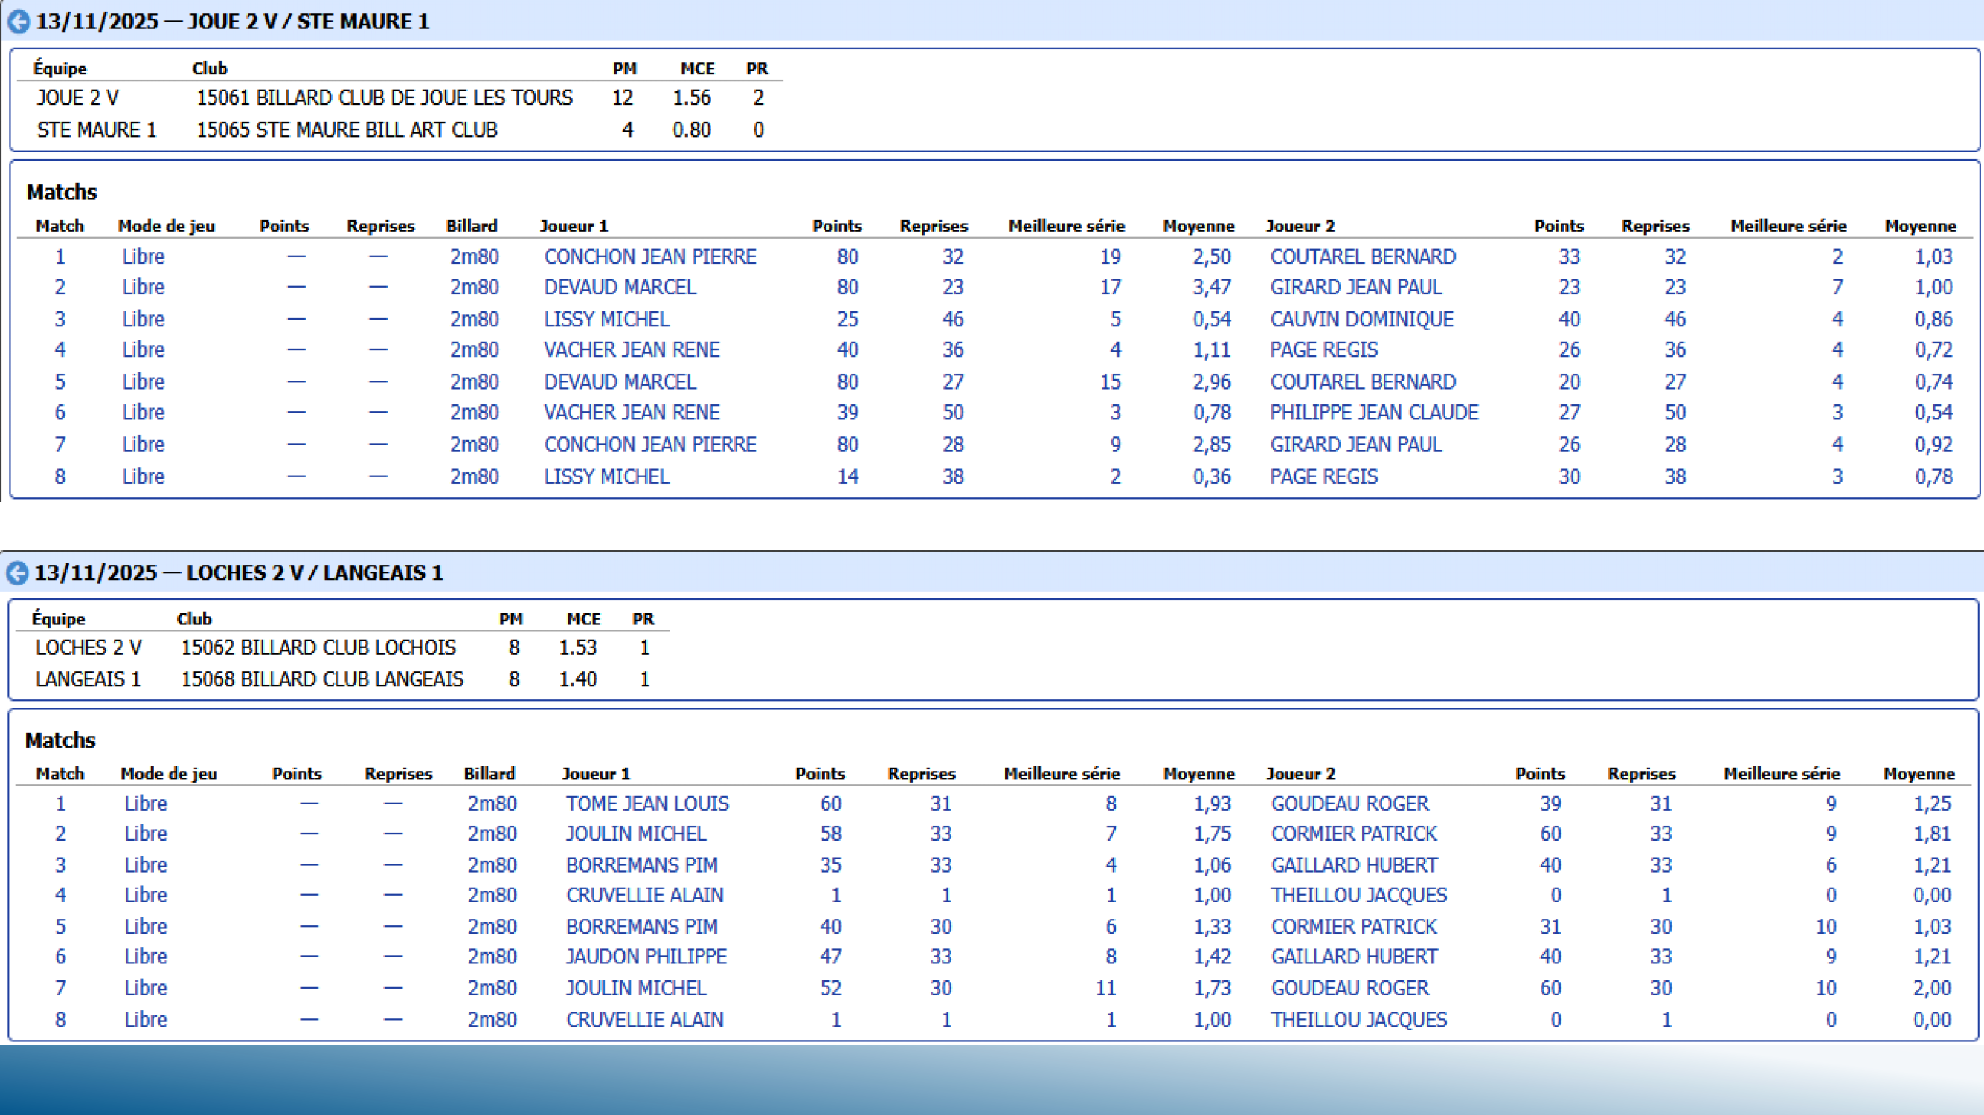Click Joueur 2 column header in second table

pos(1300,773)
